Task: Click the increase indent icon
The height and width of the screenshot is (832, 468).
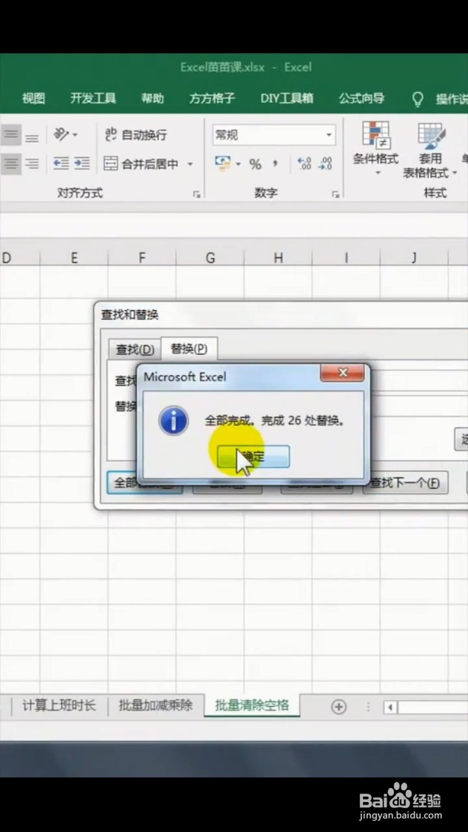Action: tap(82, 164)
